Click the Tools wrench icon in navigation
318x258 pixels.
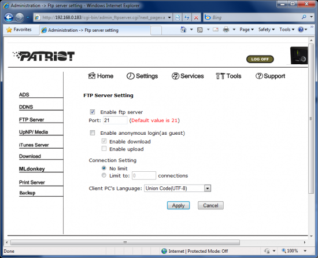220,76
